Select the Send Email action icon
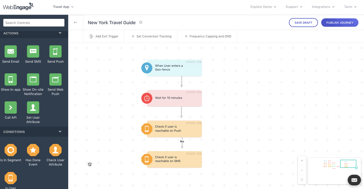The width and height of the screenshot is (364, 189). (11, 51)
